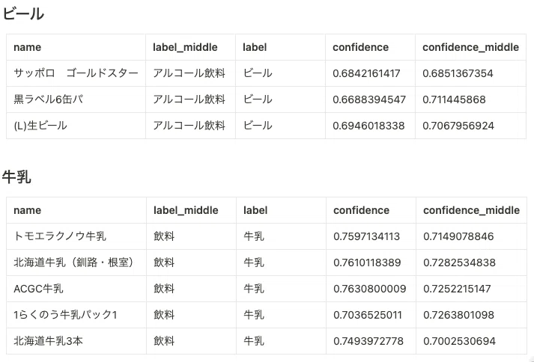Click confidence value 0.7493972778
The height and width of the screenshot is (362, 534).
tap(368, 341)
